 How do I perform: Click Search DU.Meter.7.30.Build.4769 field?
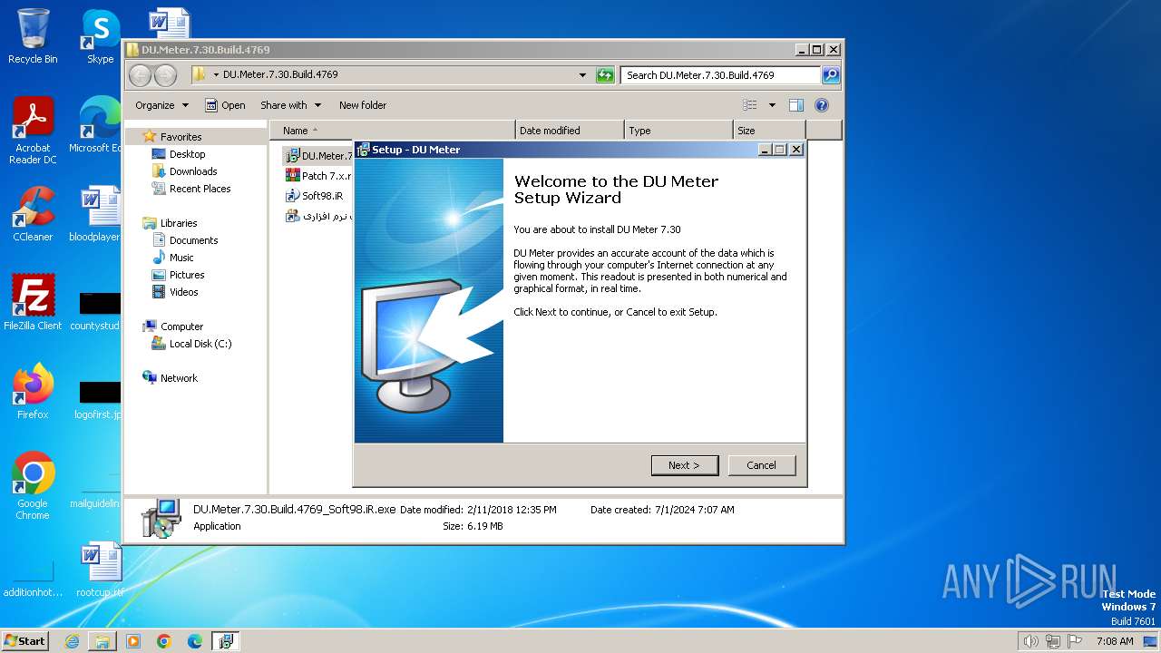[x=720, y=75]
